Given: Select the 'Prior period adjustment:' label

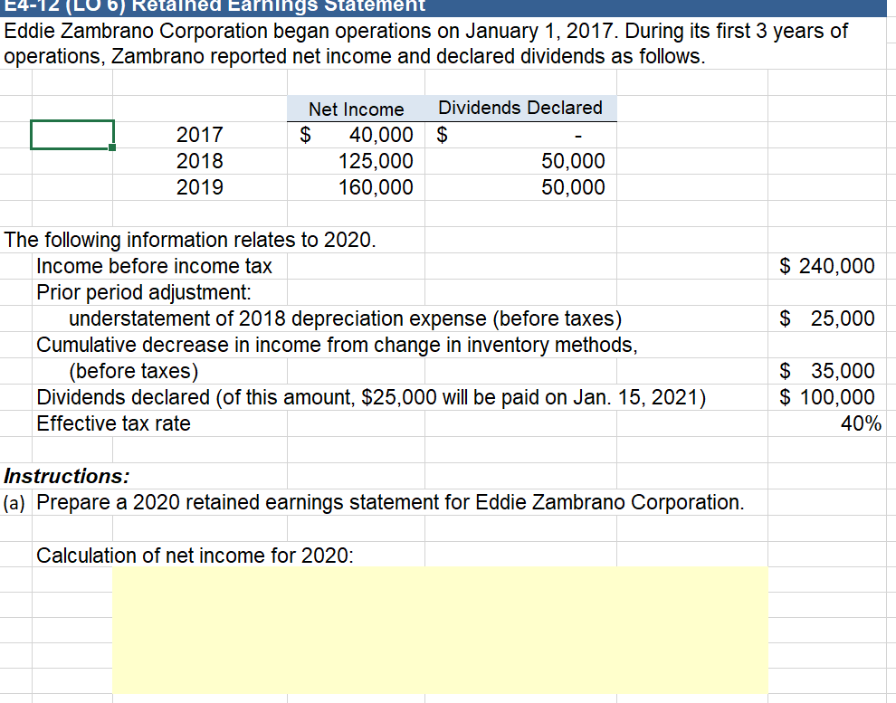Looking at the screenshot, I should tap(144, 292).
